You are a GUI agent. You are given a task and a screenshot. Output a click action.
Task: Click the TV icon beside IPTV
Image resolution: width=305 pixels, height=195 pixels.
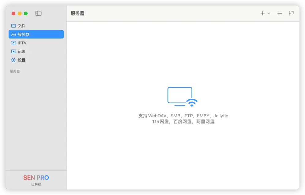pyautogui.click(x=13, y=43)
